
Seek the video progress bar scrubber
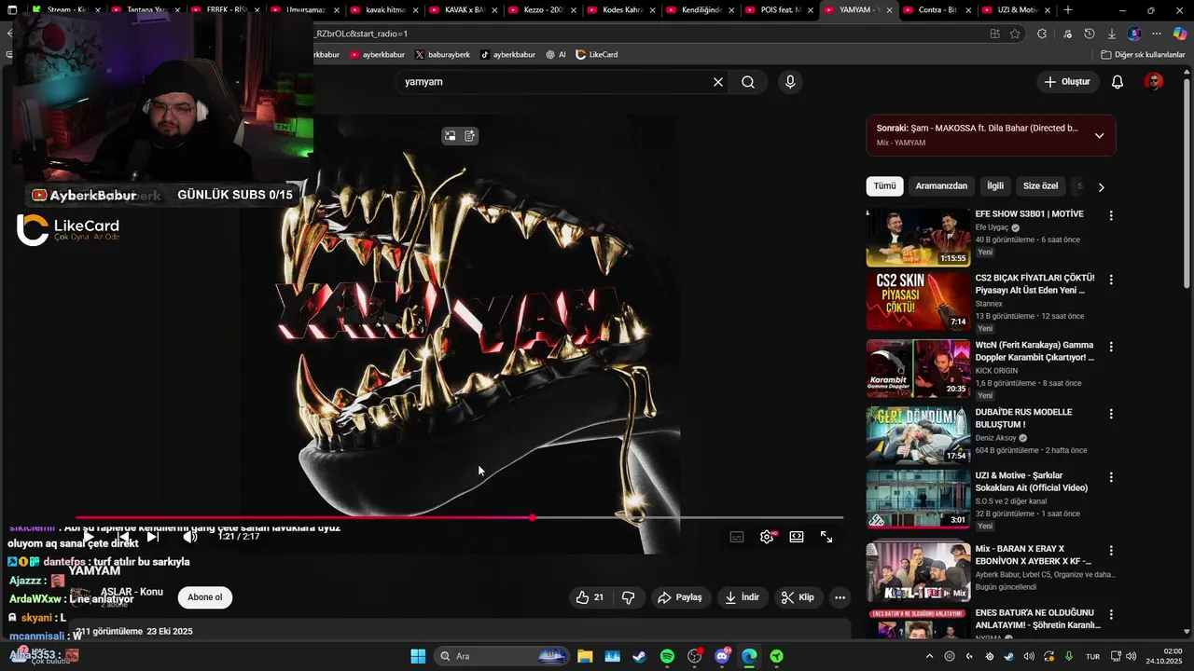coord(532,517)
